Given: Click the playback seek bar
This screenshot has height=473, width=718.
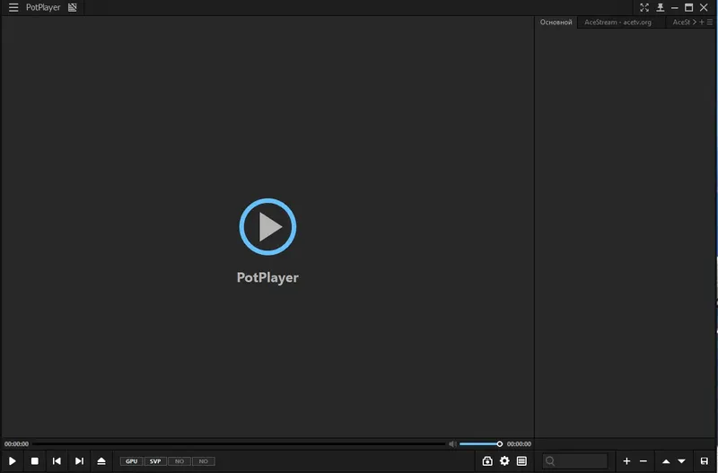Looking at the screenshot, I should coord(239,443).
